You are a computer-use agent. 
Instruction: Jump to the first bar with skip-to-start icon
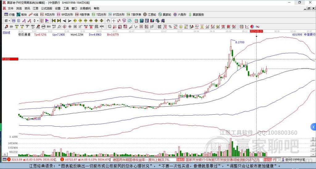(x=54, y=21)
